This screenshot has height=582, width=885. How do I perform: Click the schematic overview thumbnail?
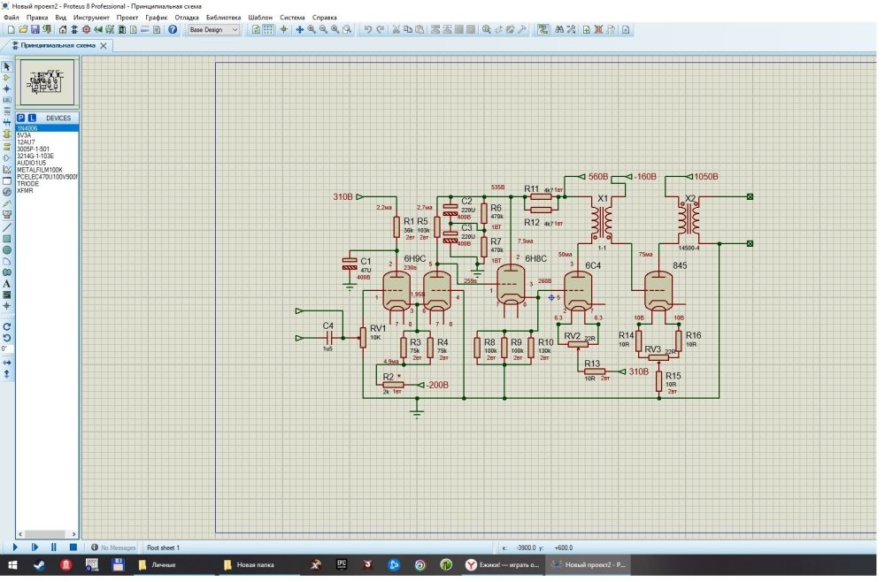[x=47, y=82]
